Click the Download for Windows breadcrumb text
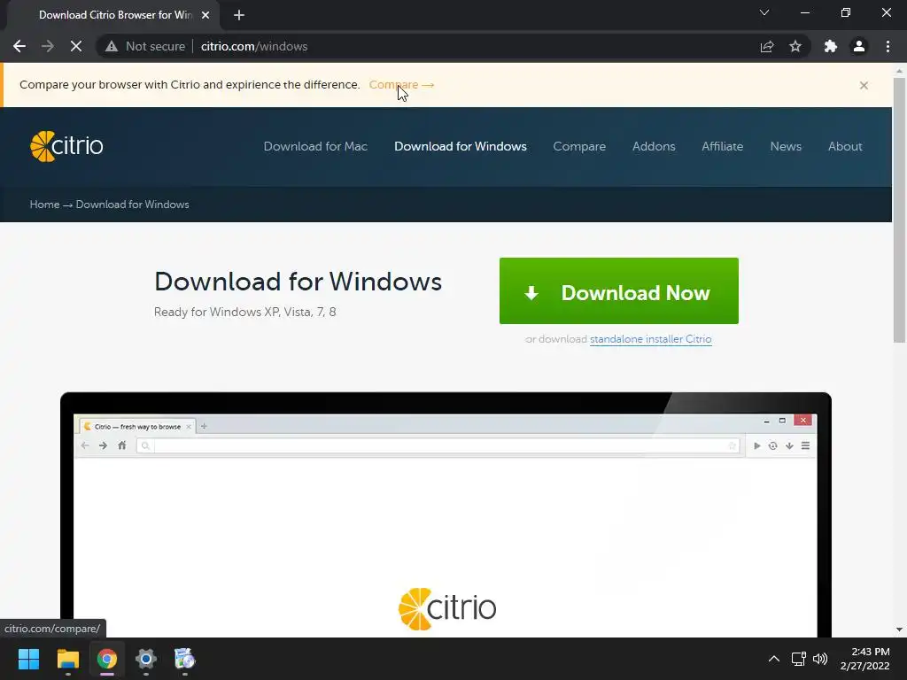 coord(133,205)
